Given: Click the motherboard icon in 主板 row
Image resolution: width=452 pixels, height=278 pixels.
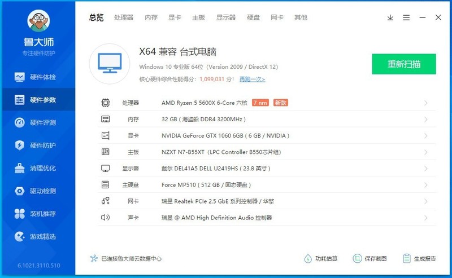Looking at the screenshot, I should point(106,152).
